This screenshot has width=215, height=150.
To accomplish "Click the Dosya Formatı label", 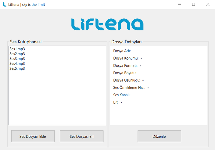I will tap(125, 66).
